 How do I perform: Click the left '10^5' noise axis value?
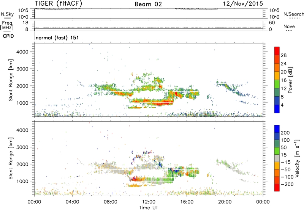23,11
